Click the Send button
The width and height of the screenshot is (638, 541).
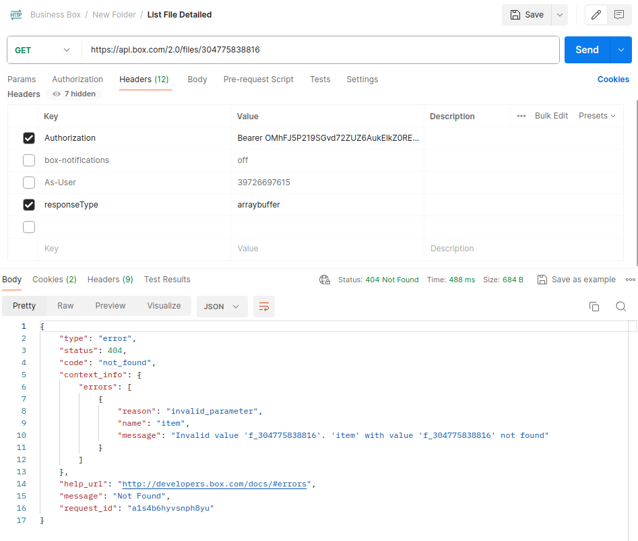pos(587,50)
